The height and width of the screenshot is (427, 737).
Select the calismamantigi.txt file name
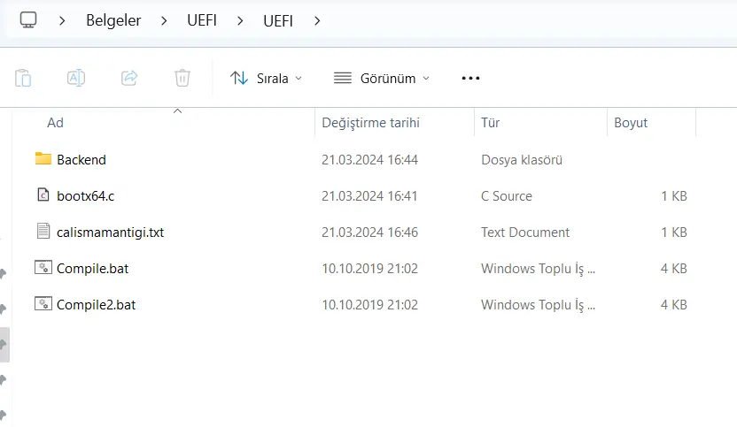[110, 233]
